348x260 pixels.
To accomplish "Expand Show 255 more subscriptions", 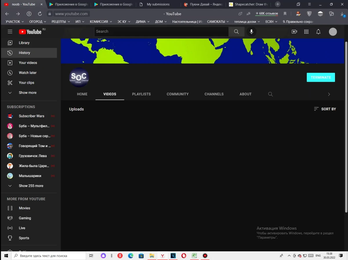I will (x=31, y=186).
